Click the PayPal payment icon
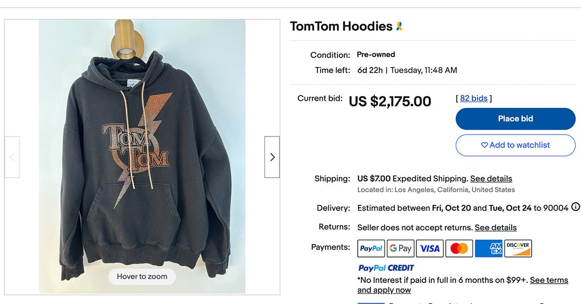Screen dimensions: 581x304 pos(371,248)
